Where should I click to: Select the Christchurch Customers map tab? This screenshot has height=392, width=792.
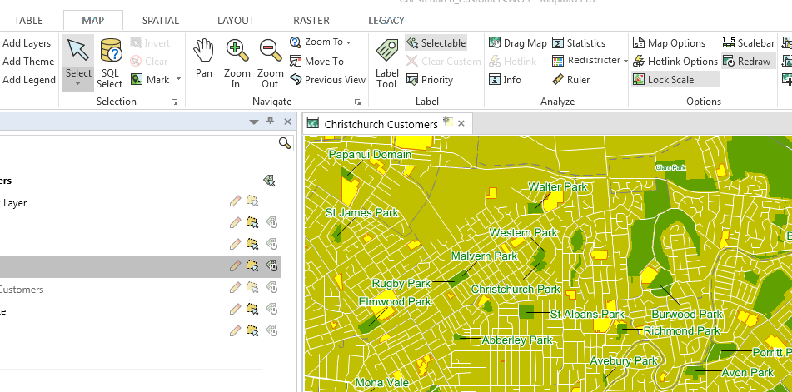(381, 124)
